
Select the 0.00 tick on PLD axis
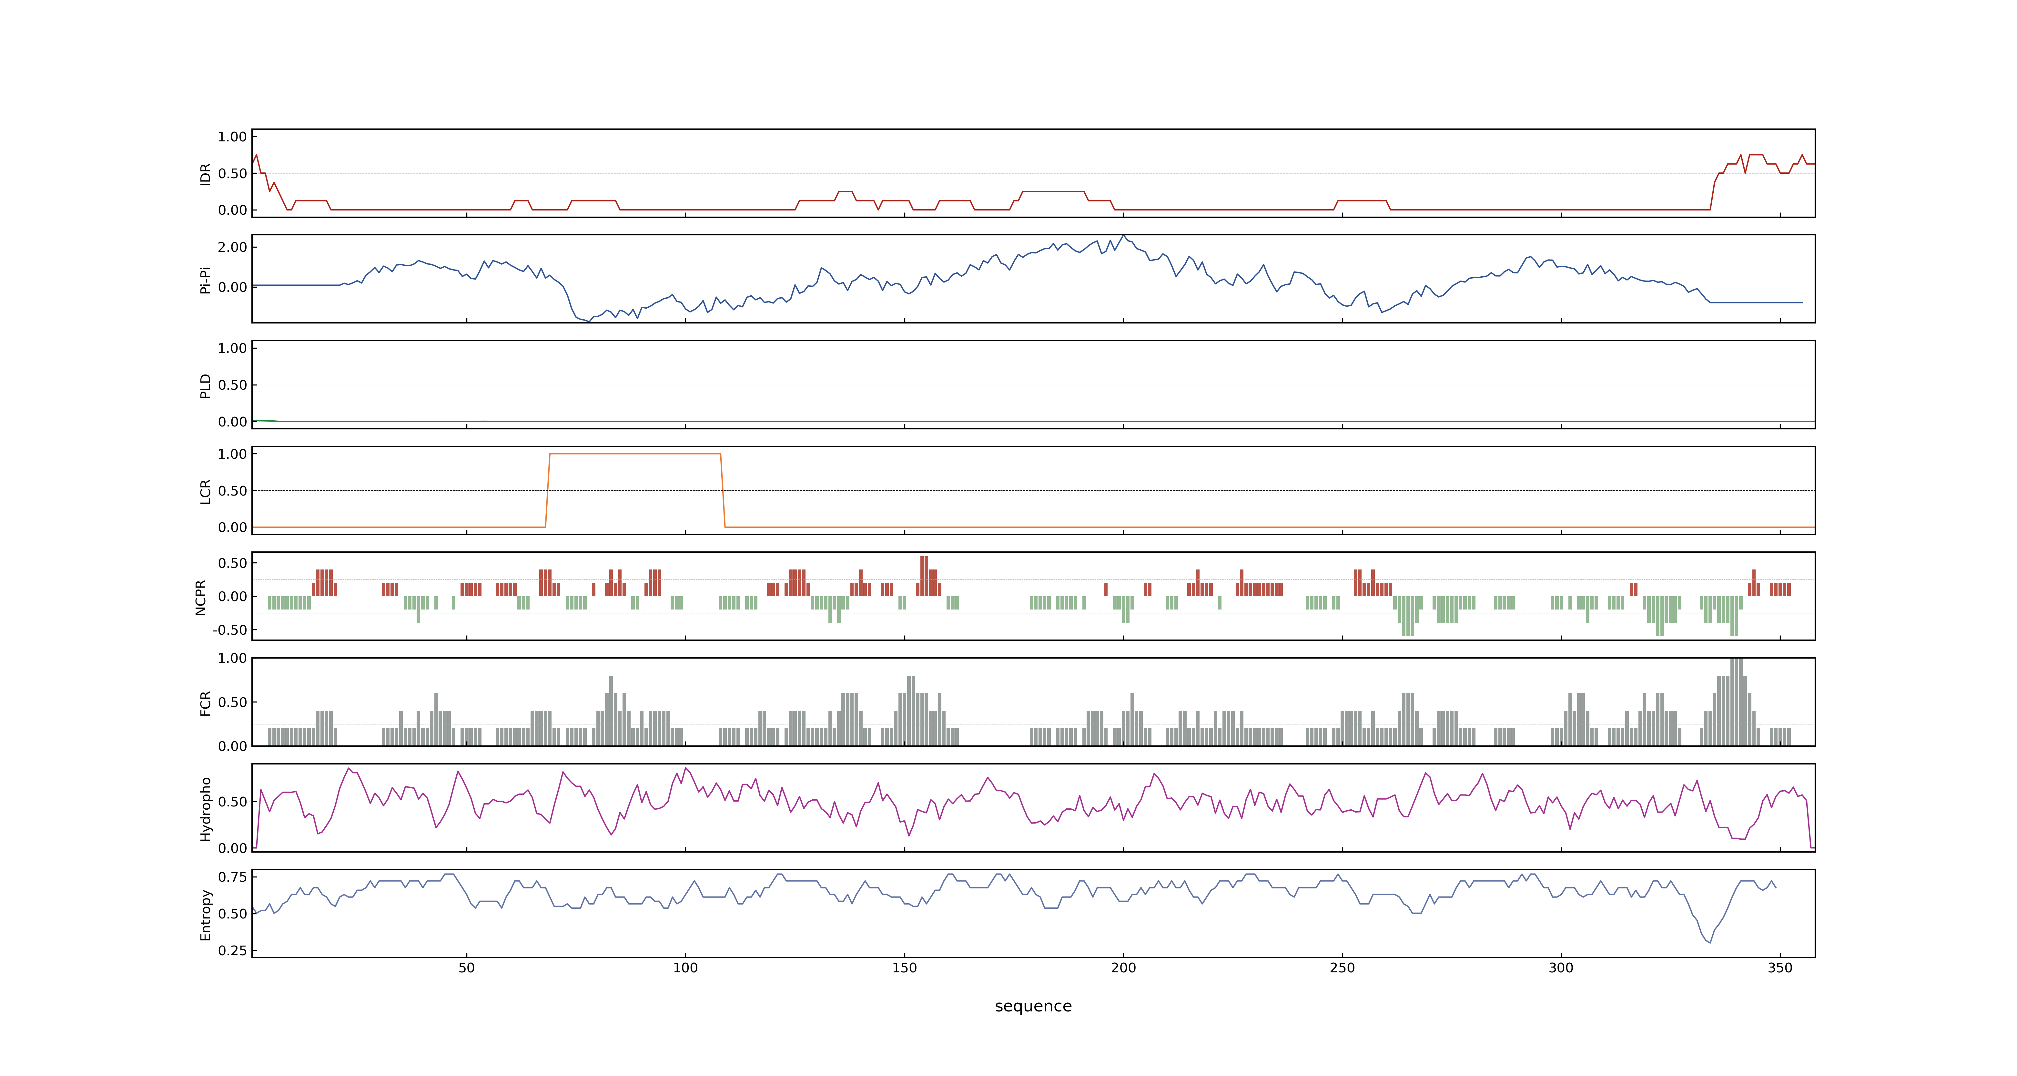point(233,421)
